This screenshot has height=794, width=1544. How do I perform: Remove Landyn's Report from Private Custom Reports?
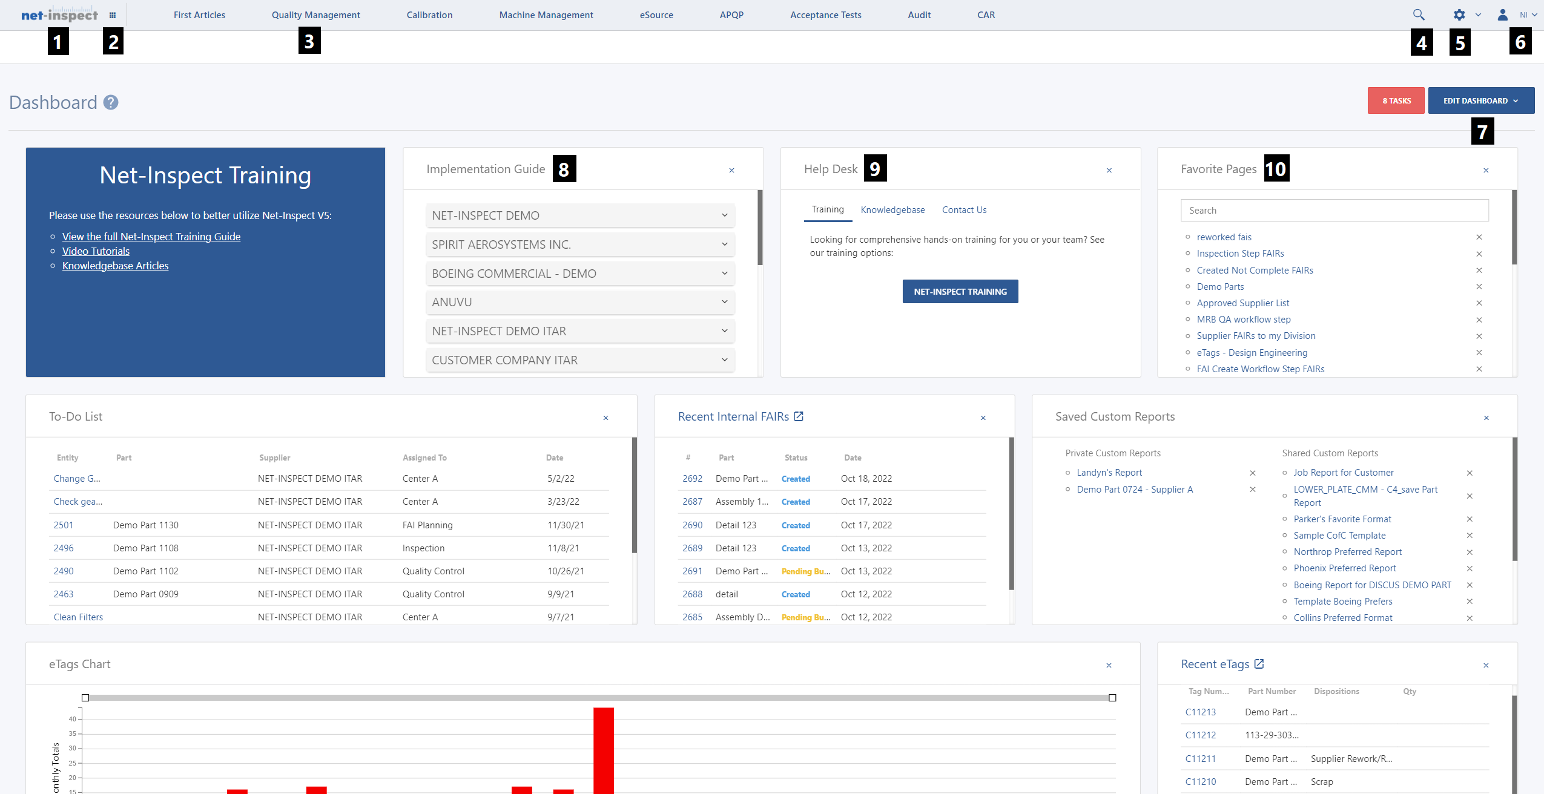click(1252, 473)
